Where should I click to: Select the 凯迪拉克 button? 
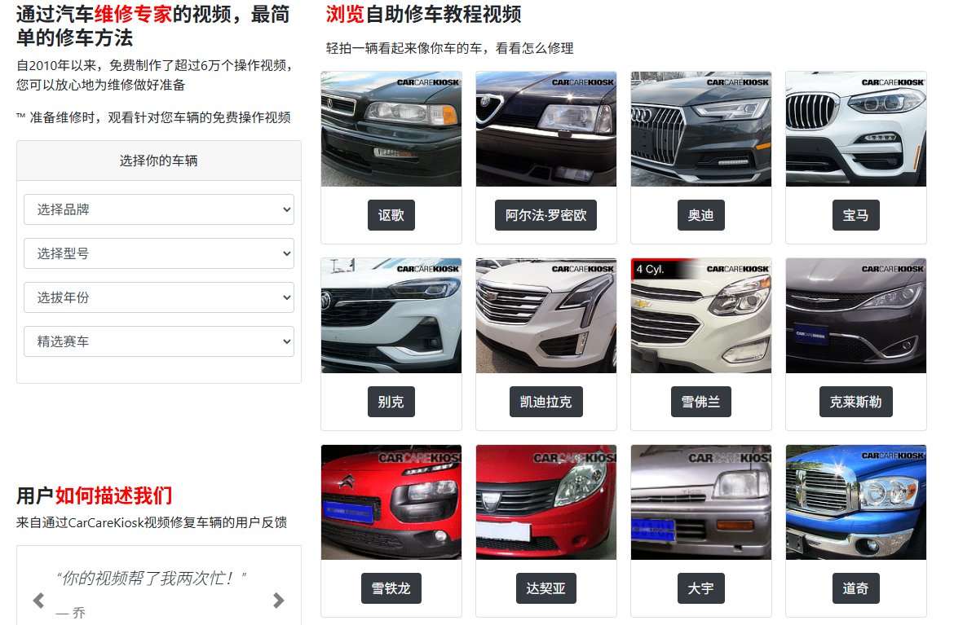point(545,402)
